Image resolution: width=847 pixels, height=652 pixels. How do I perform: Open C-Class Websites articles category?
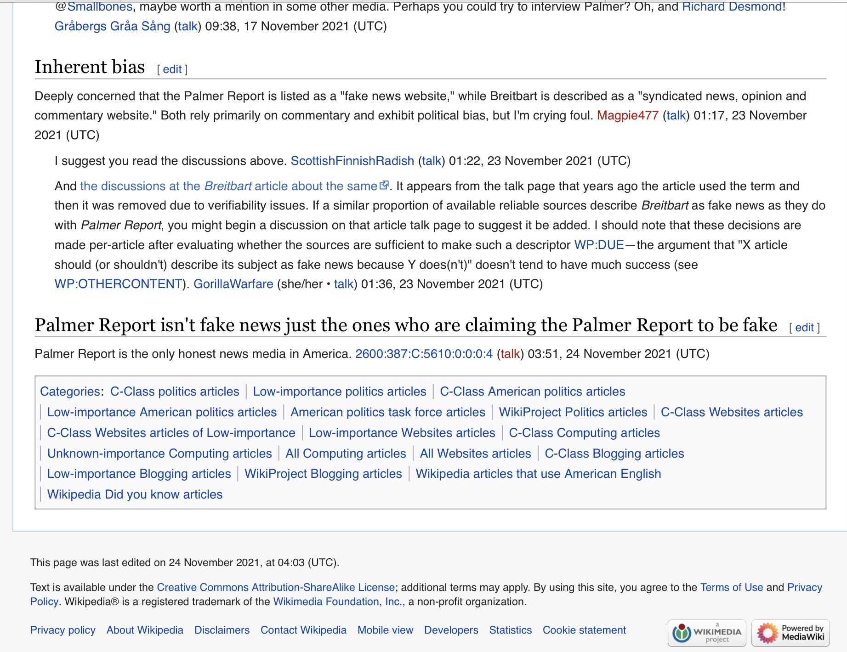click(732, 412)
